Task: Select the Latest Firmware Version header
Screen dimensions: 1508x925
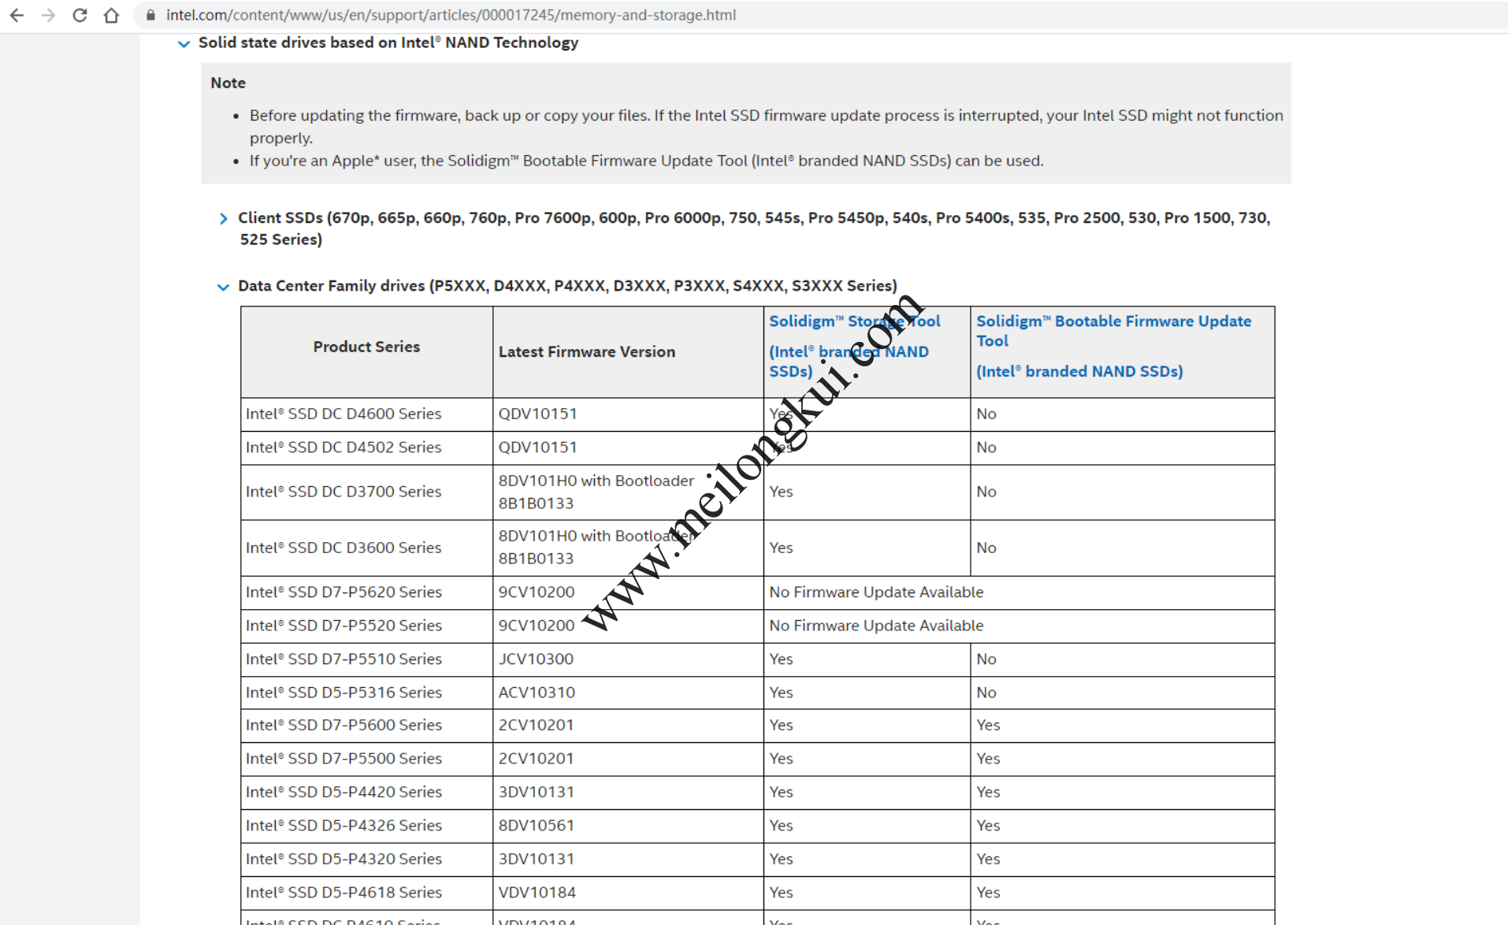Action: 586,352
